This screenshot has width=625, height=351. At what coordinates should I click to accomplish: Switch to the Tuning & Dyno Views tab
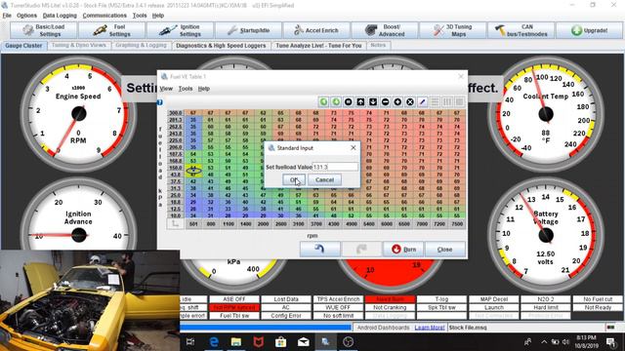coord(79,45)
